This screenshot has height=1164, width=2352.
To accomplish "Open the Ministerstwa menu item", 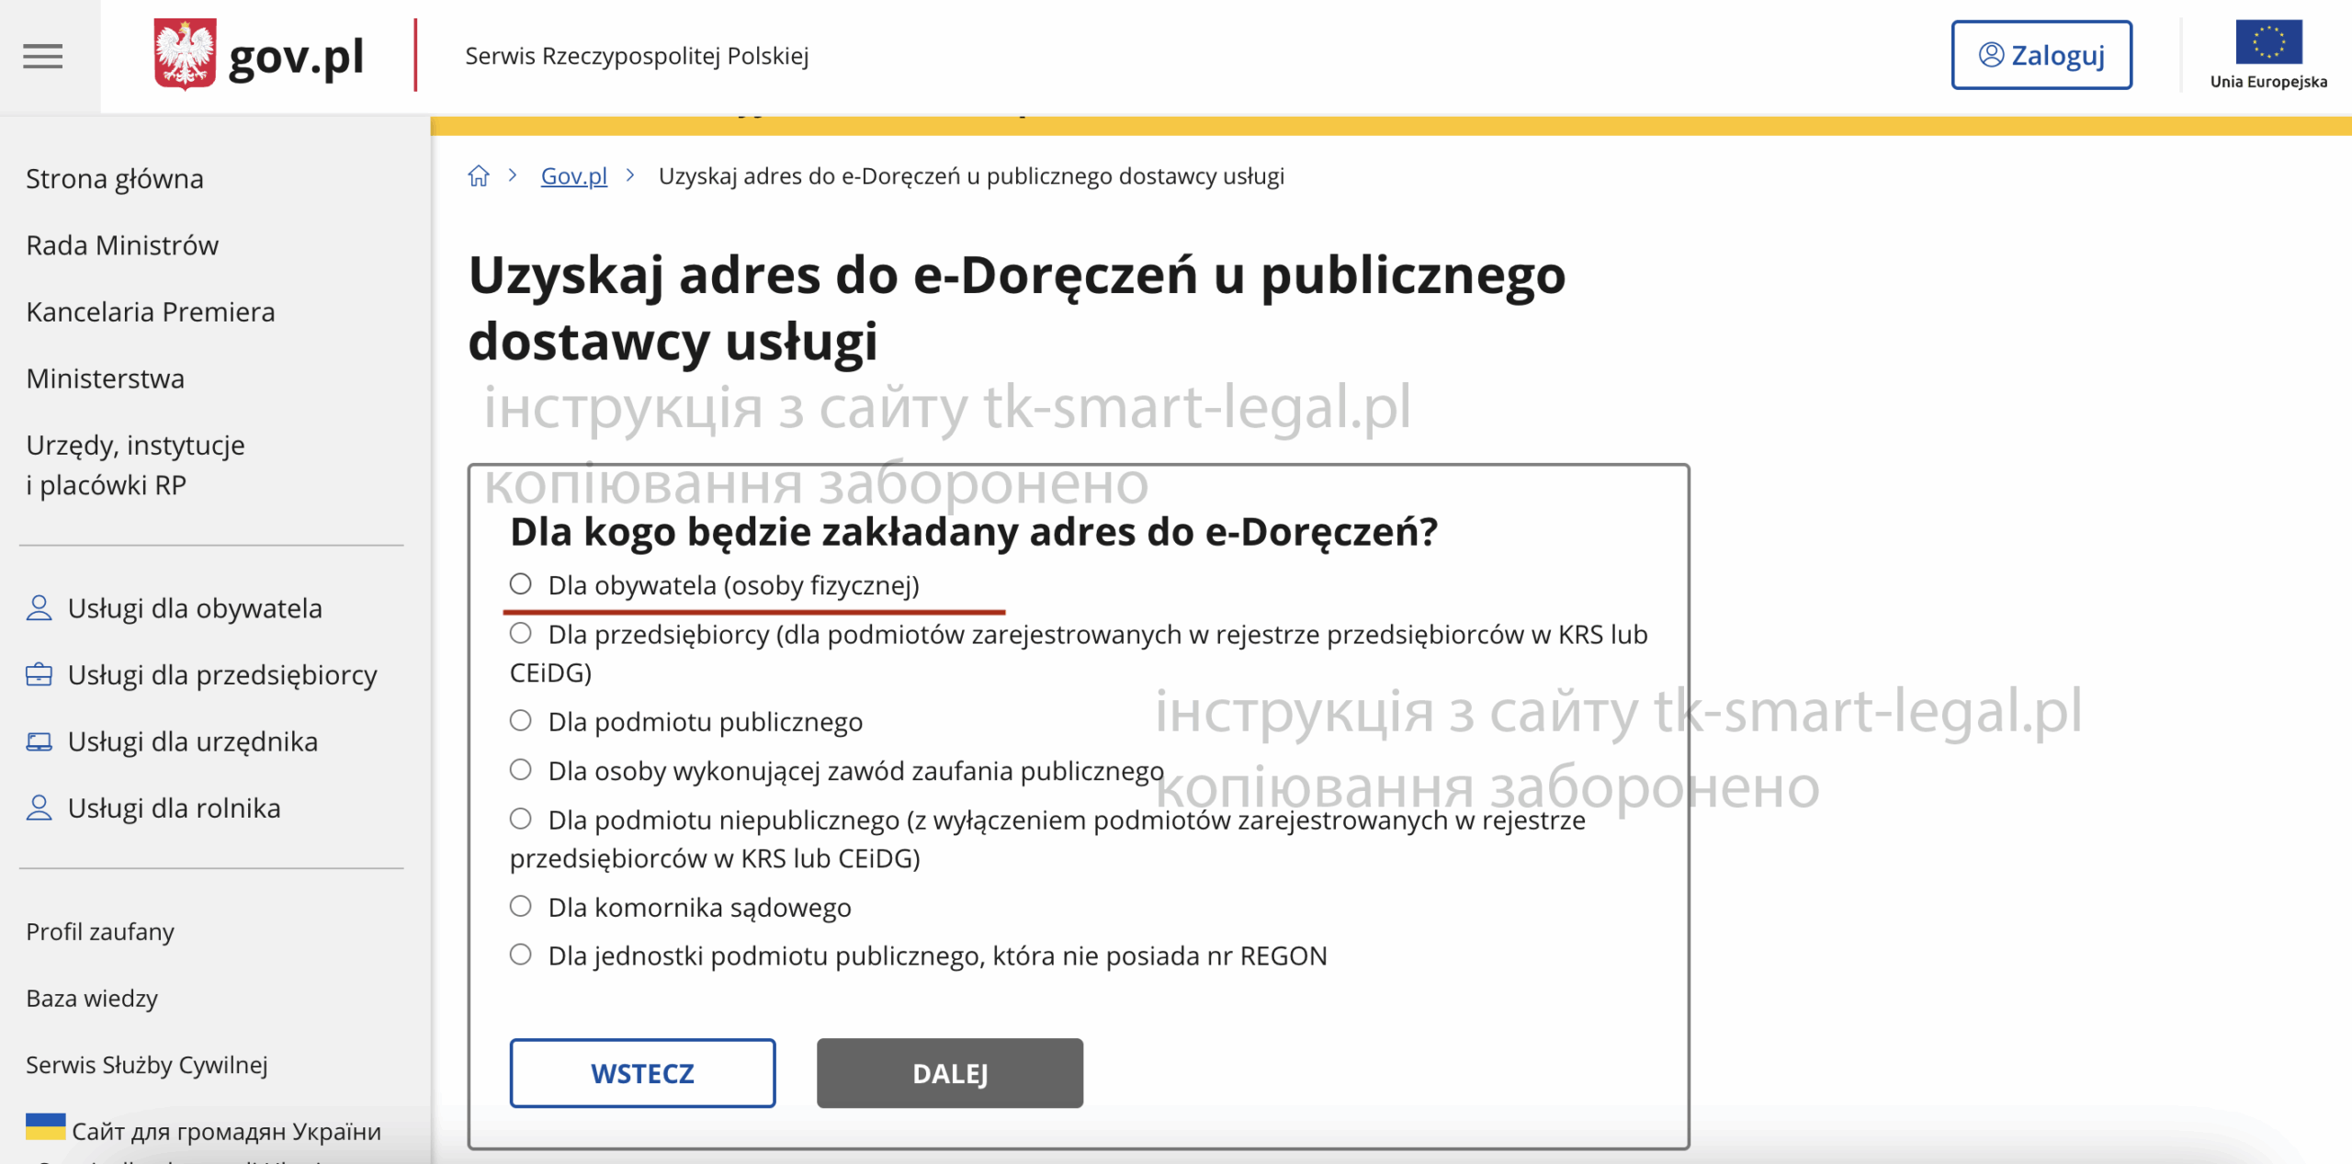I will (105, 378).
